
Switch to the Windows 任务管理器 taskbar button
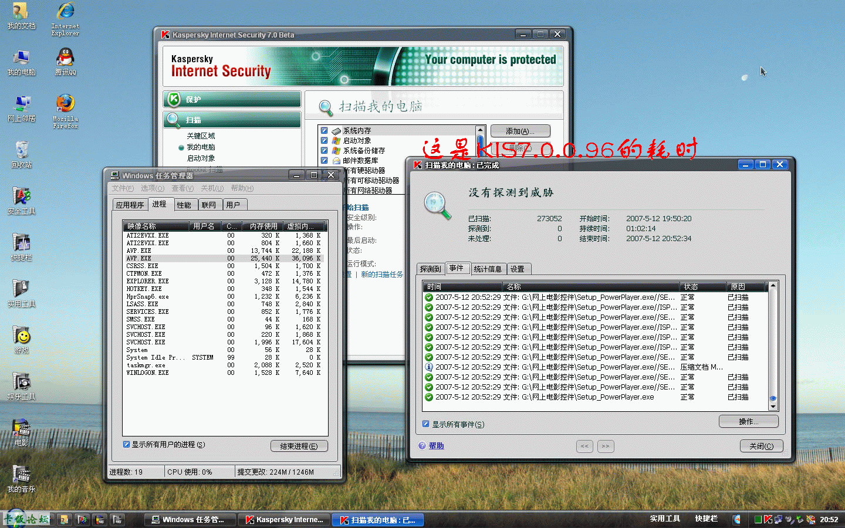pos(191,520)
